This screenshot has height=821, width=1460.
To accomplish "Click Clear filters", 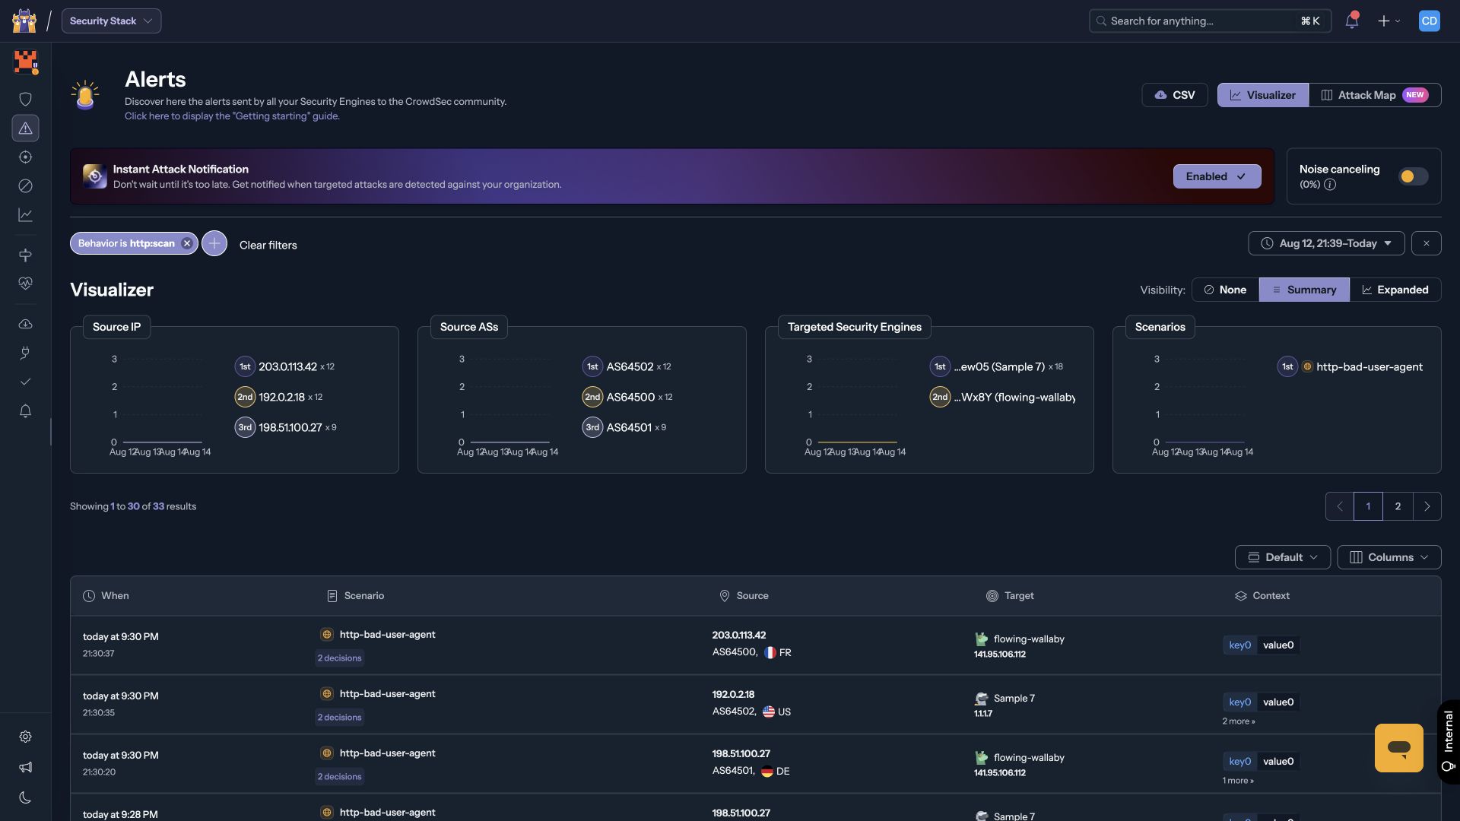I will tap(268, 245).
